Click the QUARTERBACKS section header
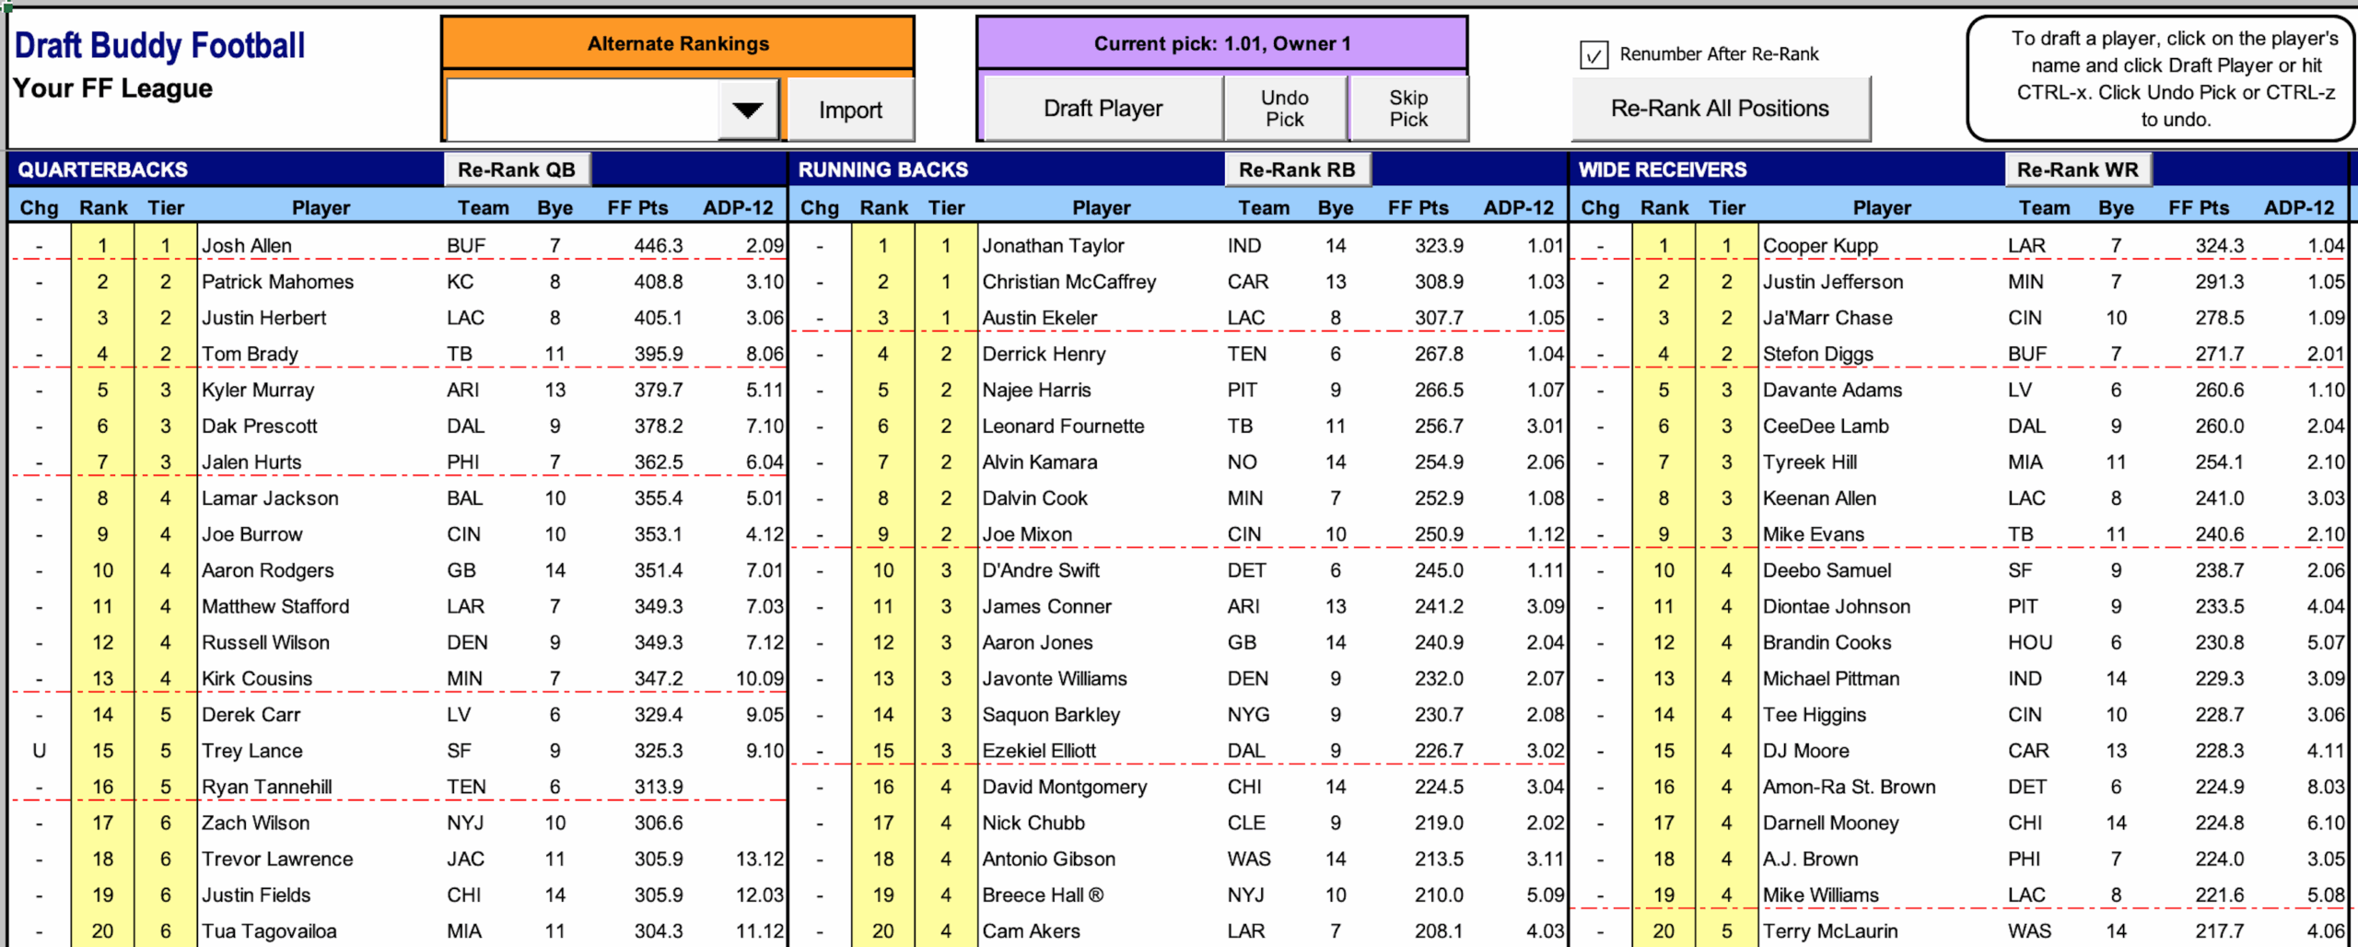2358x947 pixels. click(x=103, y=170)
